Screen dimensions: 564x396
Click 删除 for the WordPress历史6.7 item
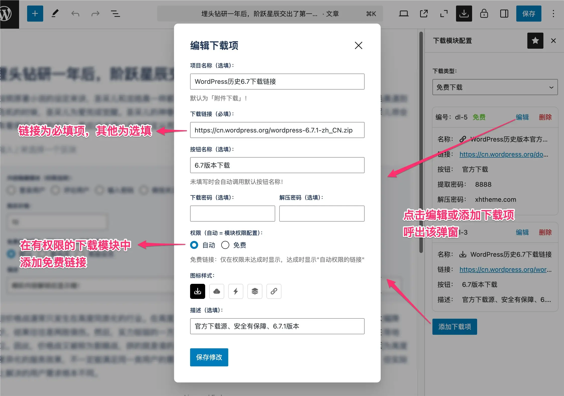[545, 232]
